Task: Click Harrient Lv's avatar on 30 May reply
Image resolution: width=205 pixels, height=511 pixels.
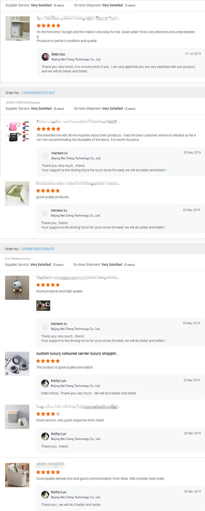Action: tap(45, 156)
